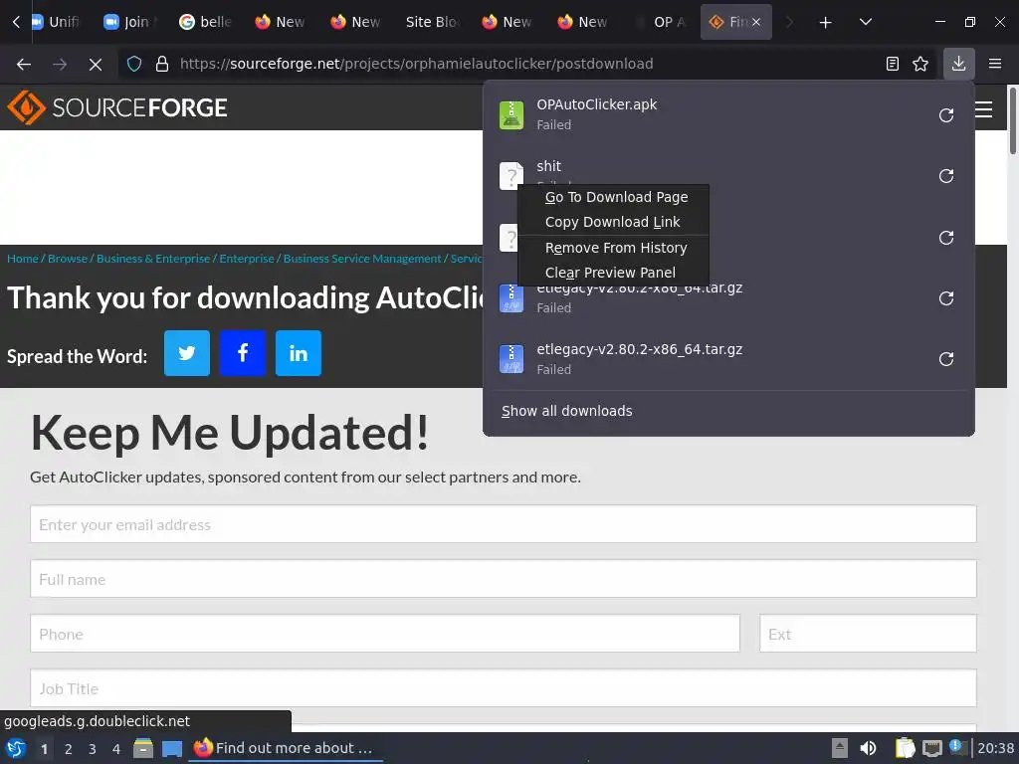This screenshot has width=1019, height=764.
Task: Toggle reader view icon in address bar
Action: tap(893, 64)
